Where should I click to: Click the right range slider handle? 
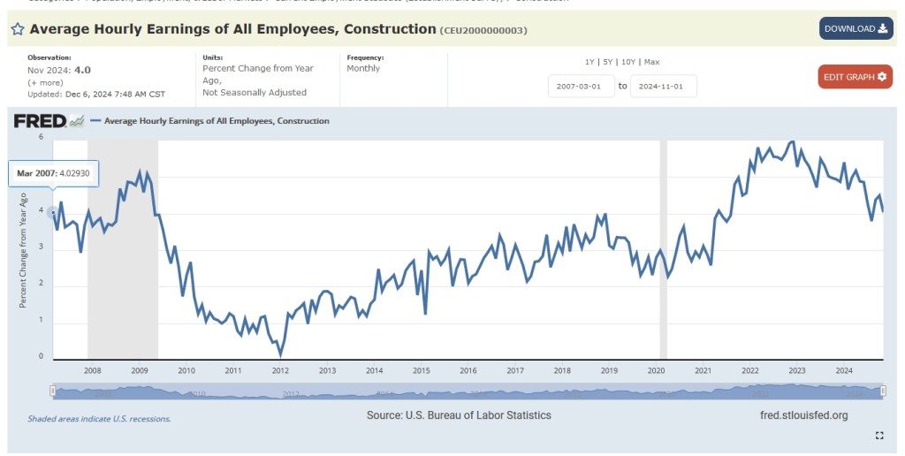[x=883, y=391]
